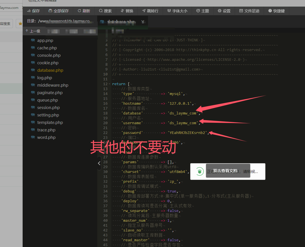305x247 pixels.
Task: Open editor 设置 settings
Action: click(x=224, y=11)
